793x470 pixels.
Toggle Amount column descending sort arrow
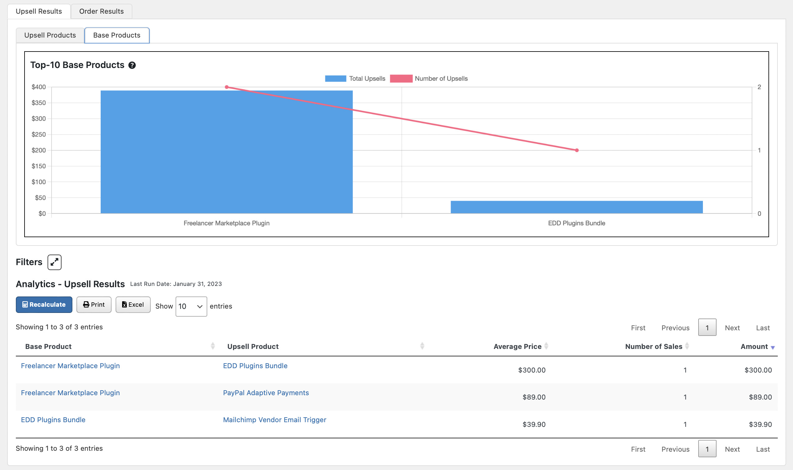pyautogui.click(x=773, y=347)
